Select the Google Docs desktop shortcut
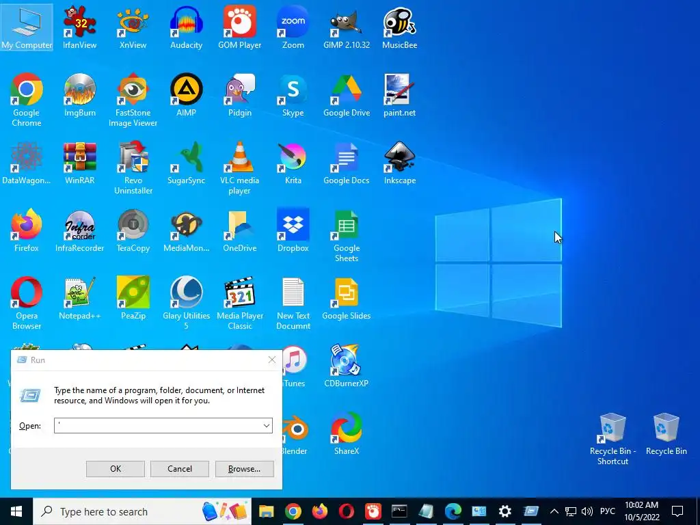Viewport: 700px width, 525px height. [x=347, y=163]
